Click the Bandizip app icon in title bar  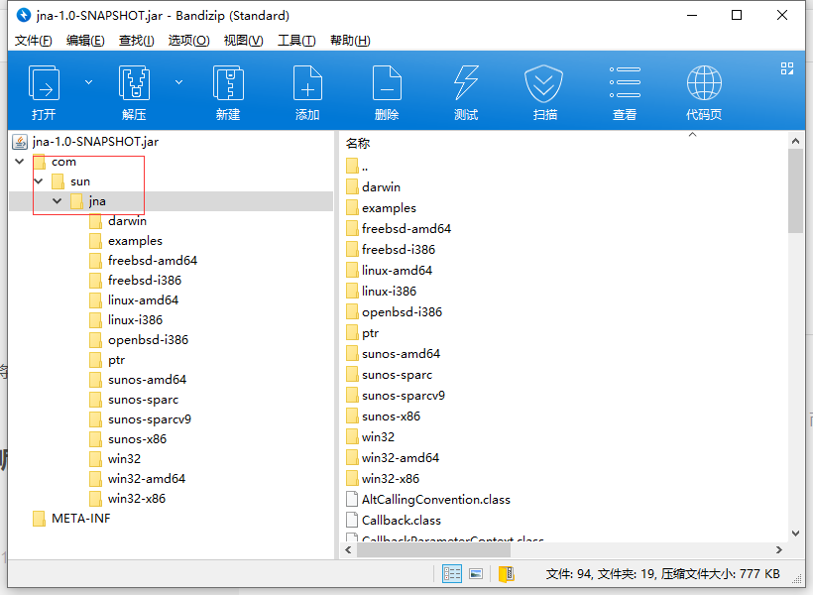pos(24,15)
